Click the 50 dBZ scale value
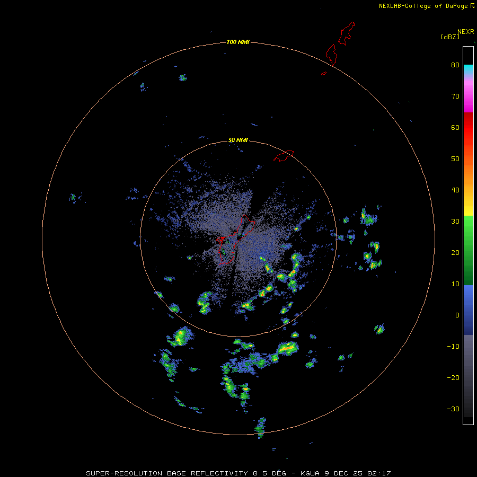477x477 pixels. (455, 159)
